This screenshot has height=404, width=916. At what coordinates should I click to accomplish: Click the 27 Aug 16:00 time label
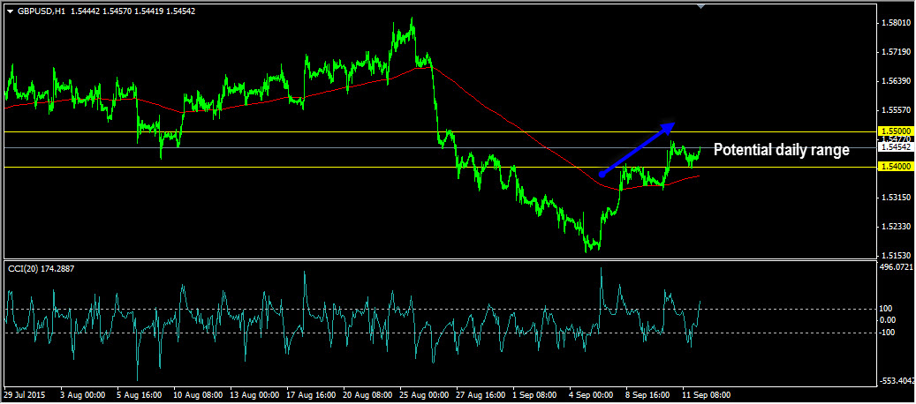[481, 394]
